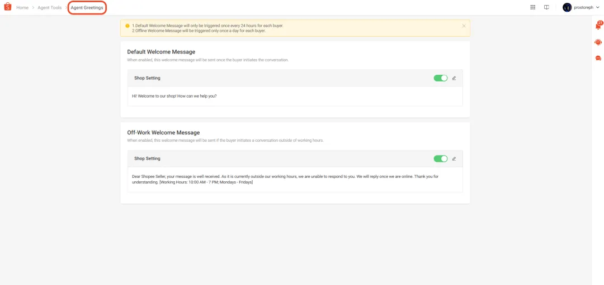
Task: Open the chat bubbles icon in sidebar
Action: point(598,58)
